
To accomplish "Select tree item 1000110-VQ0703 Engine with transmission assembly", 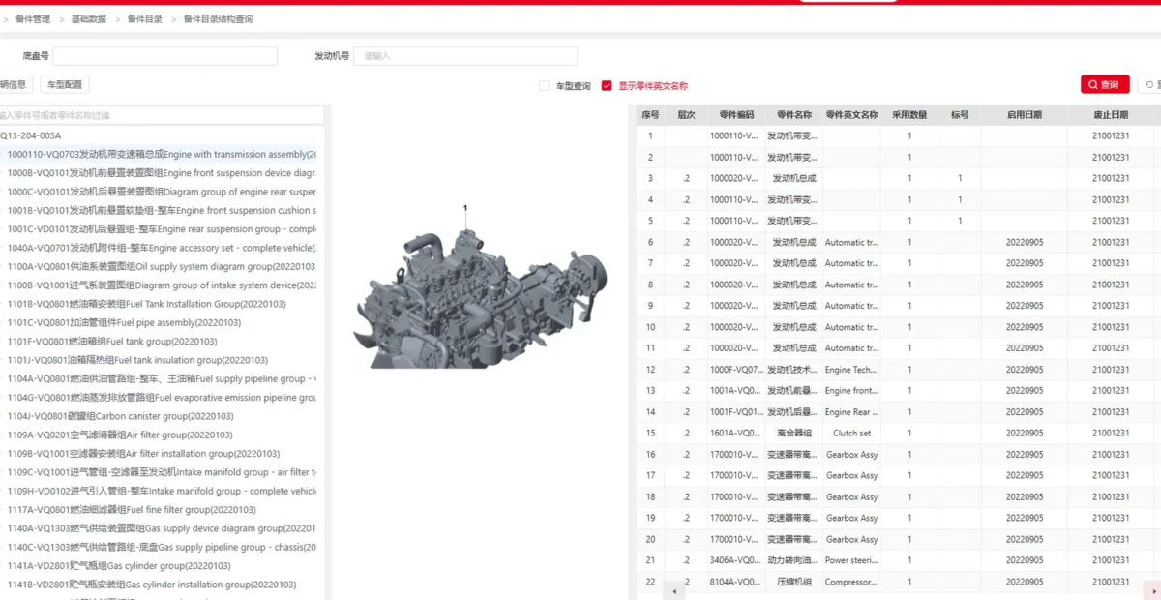I will 161,155.
